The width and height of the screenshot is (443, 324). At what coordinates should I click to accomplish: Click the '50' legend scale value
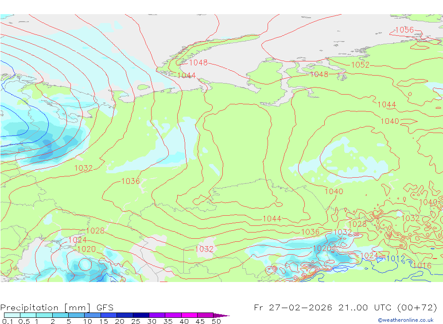click(x=216, y=321)
